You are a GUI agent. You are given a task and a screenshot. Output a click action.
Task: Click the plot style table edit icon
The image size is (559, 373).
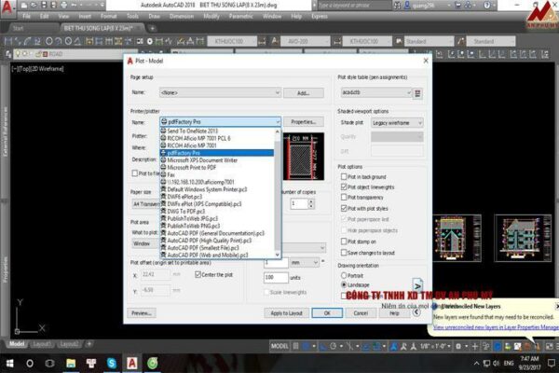click(x=417, y=93)
